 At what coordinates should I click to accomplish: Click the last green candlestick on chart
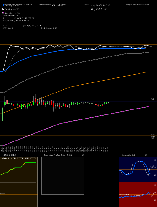point(109,103)
